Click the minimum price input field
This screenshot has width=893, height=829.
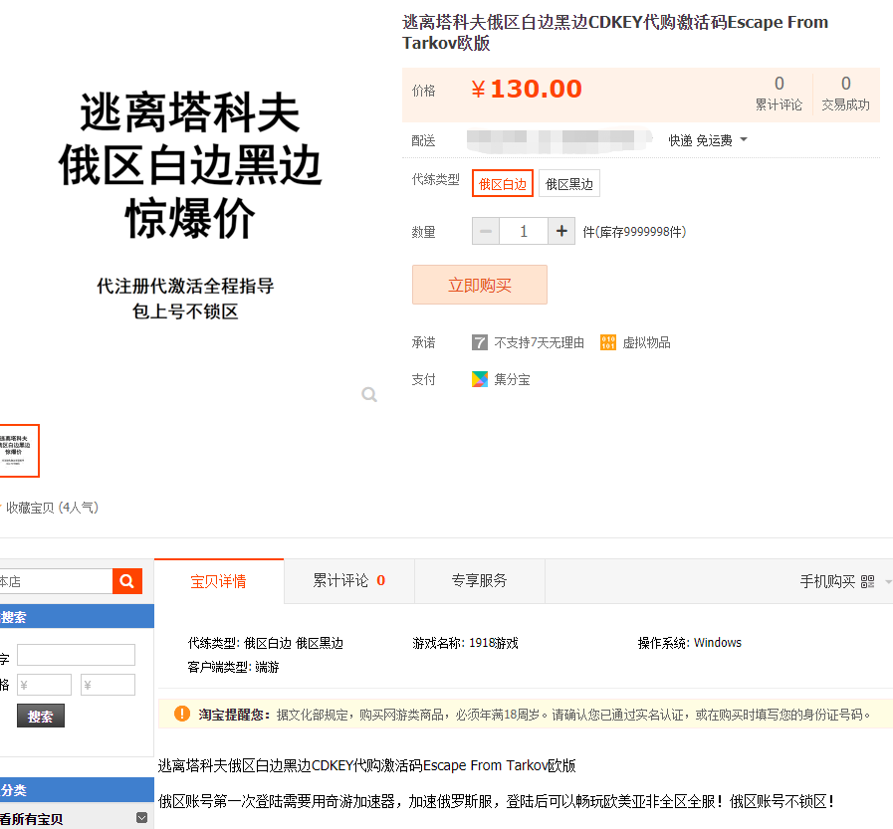(45, 685)
